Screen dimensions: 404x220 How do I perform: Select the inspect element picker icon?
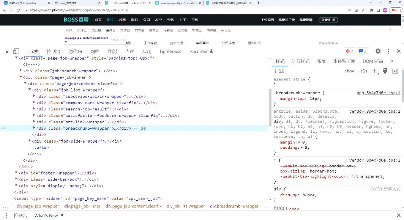pos(6,51)
